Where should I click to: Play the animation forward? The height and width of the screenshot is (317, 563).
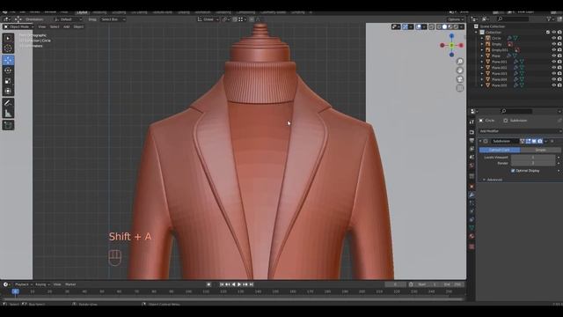tap(239, 284)
